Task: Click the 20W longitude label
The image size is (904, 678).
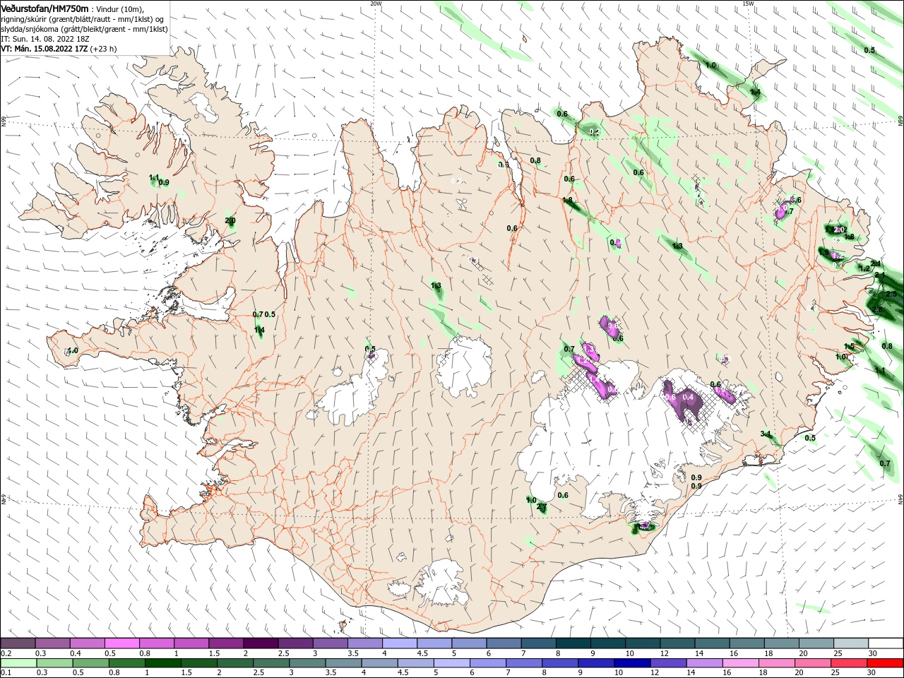Action: pos(376,3)
